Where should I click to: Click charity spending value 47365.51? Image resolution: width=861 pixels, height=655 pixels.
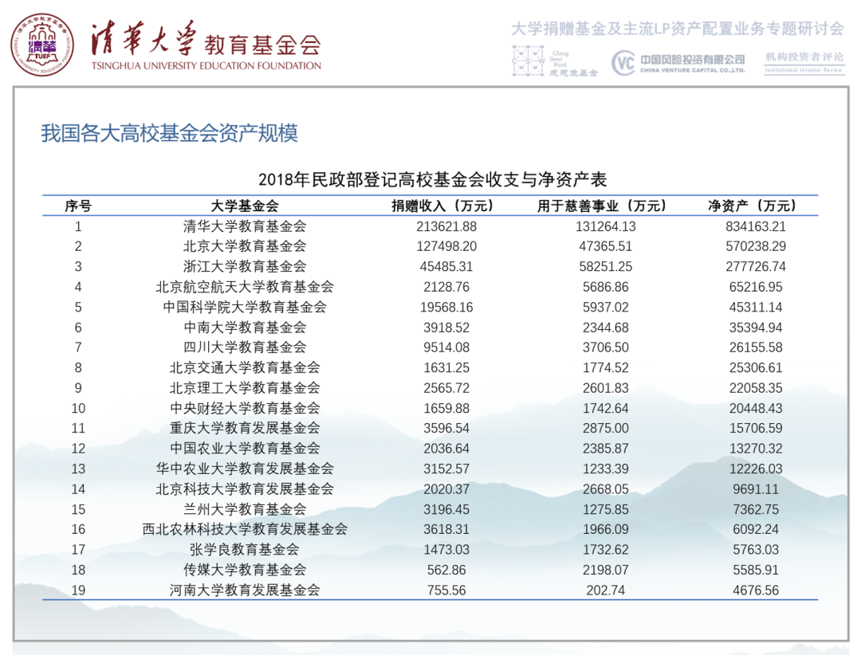(606, 246)
